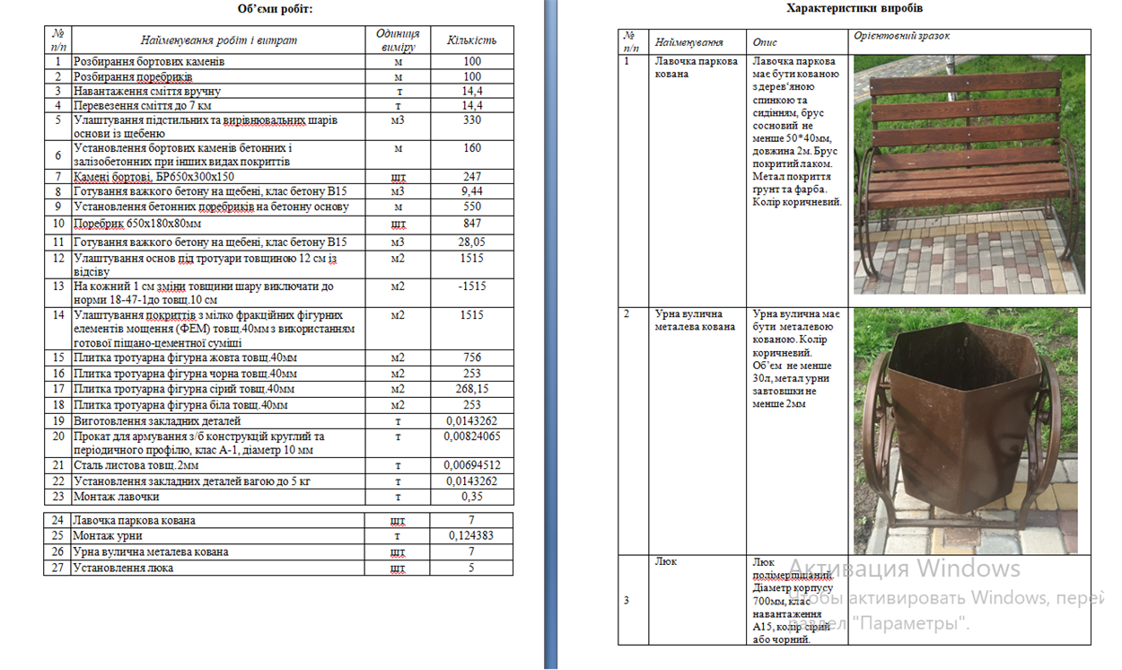The height and width of the screenshot is (670, 1122).
Task: Select the "Одиниця виміру" column header
Action: coord(398,40)
